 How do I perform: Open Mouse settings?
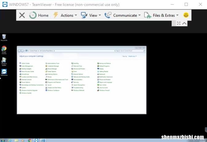click(x=48, y=77)
